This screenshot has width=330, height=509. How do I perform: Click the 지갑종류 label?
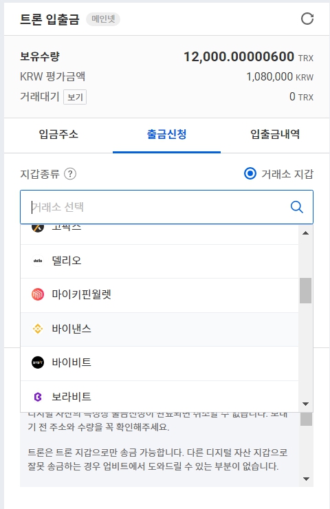coord(40,174)
